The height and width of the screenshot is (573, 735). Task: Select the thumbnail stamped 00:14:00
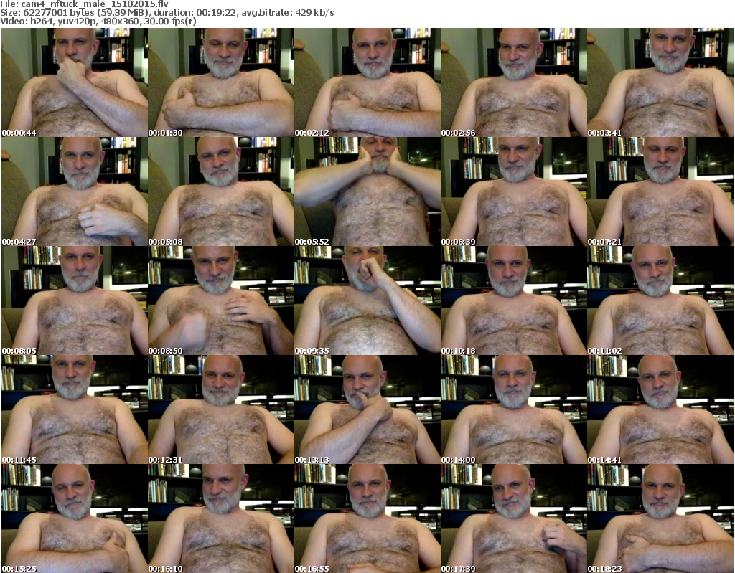point(514,409)
